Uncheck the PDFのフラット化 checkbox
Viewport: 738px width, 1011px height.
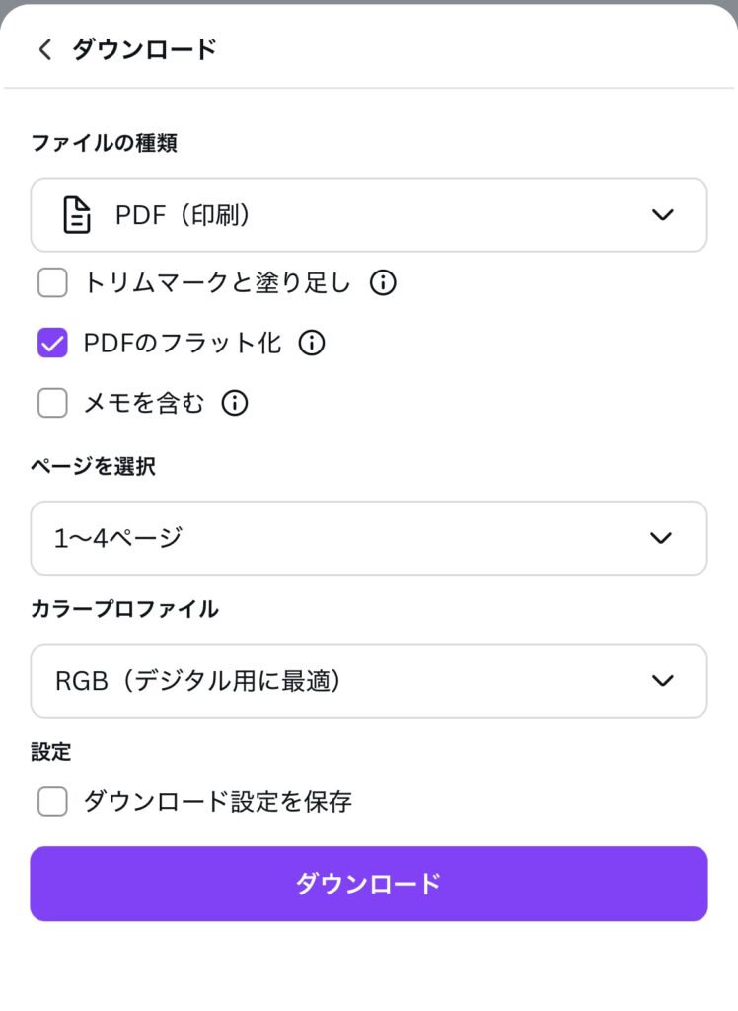point(52,343)
